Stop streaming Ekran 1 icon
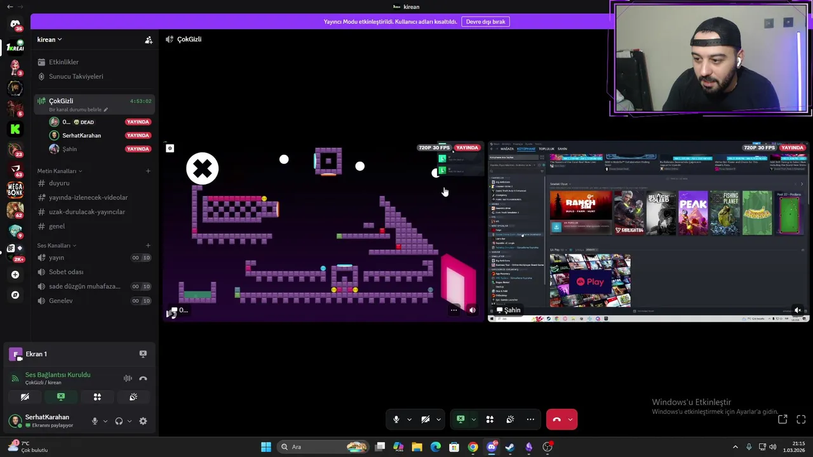 (143, 354)
